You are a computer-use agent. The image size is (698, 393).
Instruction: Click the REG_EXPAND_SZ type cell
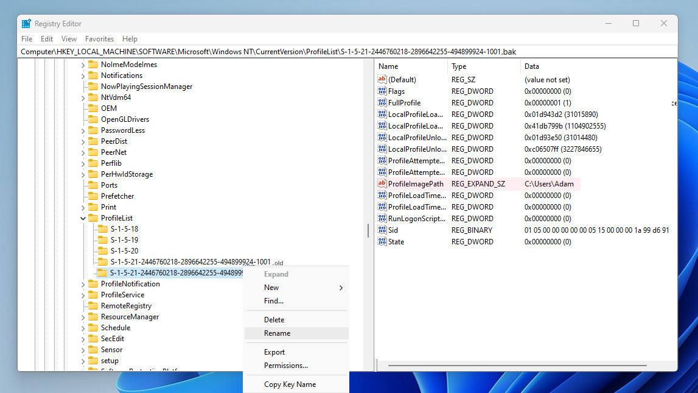pos(478,184)
